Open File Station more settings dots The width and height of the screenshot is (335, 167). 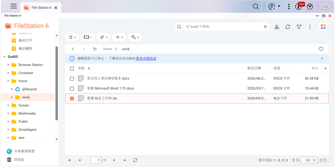click(310, 27)
